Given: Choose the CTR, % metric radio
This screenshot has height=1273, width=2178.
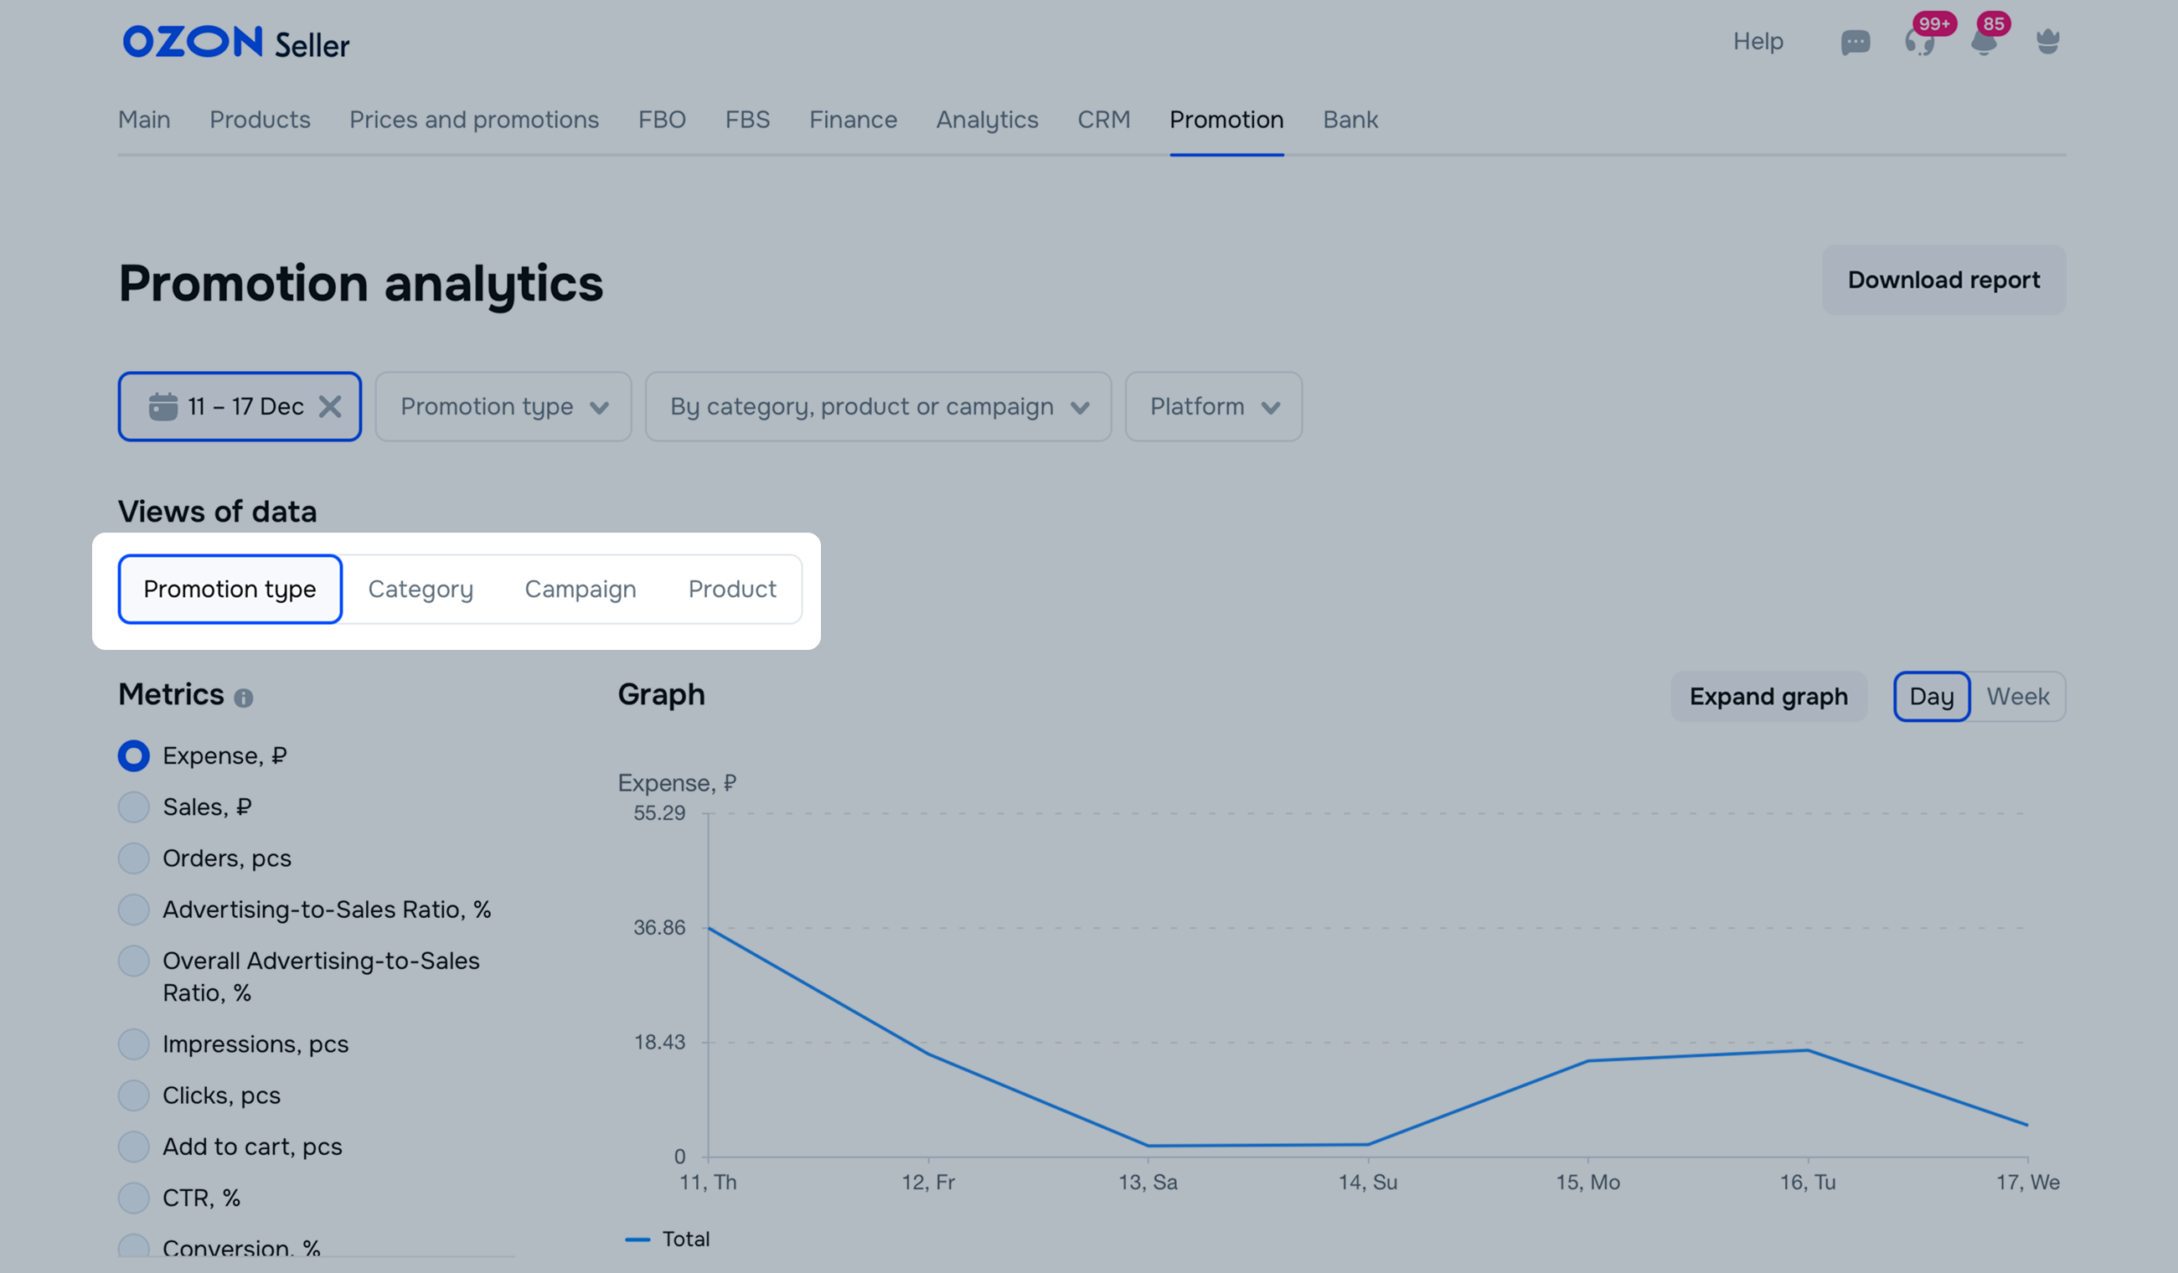Looking at the screenshot, I should coord(134,1198).
